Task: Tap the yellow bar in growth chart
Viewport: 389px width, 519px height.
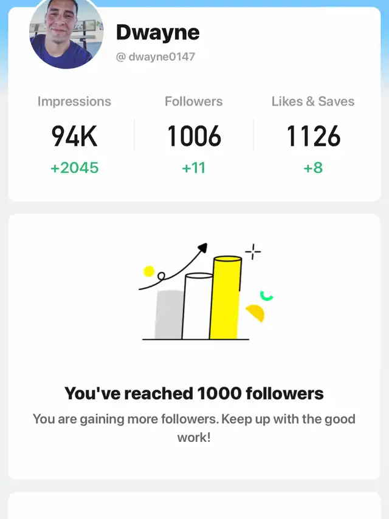Action: (x=225, y=297)
